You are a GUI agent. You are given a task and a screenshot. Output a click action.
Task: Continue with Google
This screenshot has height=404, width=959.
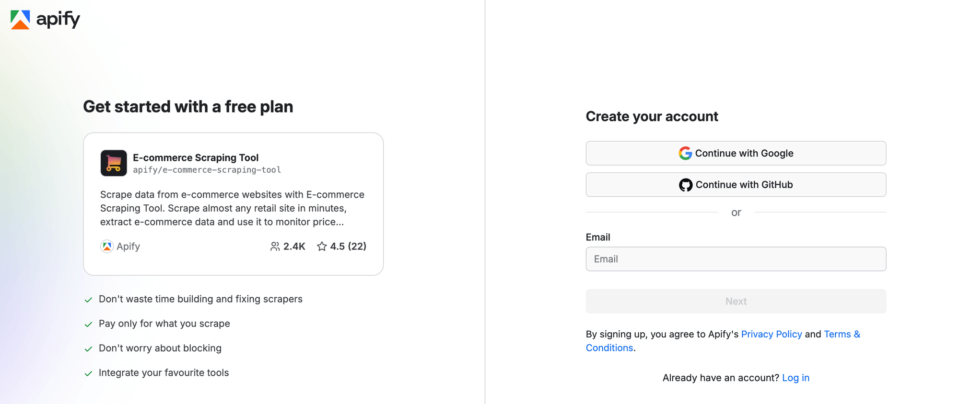click(x=736, y=153)
